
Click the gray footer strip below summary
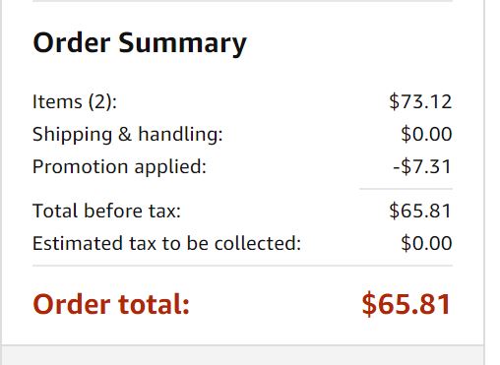pos(243,355)
